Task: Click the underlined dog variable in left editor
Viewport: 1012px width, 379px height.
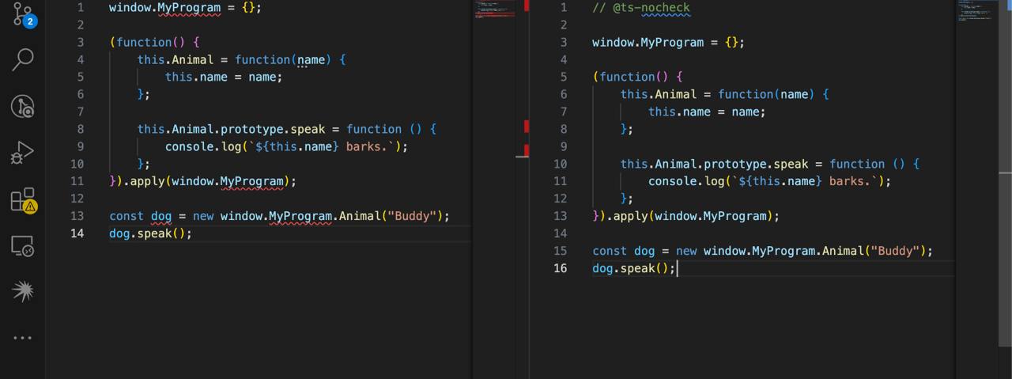Action: click(161, 216)
